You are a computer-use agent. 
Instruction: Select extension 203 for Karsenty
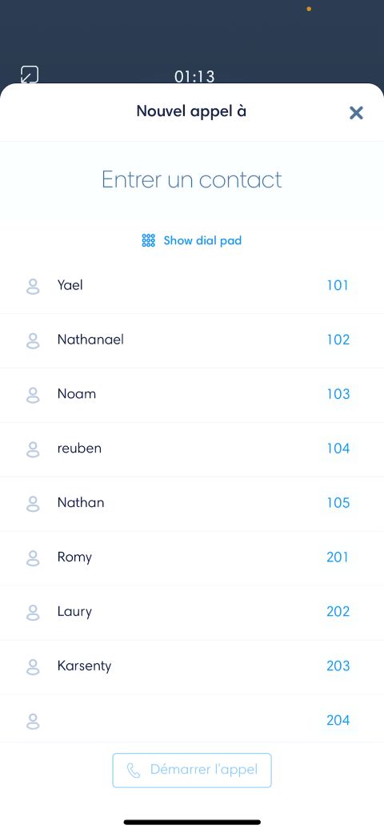(x=338, y=666)
